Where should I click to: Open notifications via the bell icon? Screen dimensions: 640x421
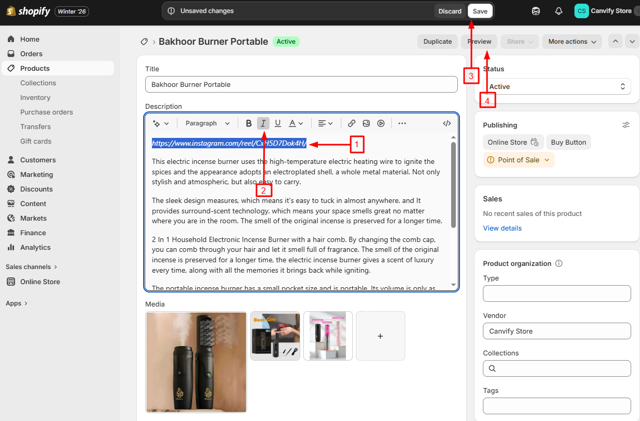558,10
